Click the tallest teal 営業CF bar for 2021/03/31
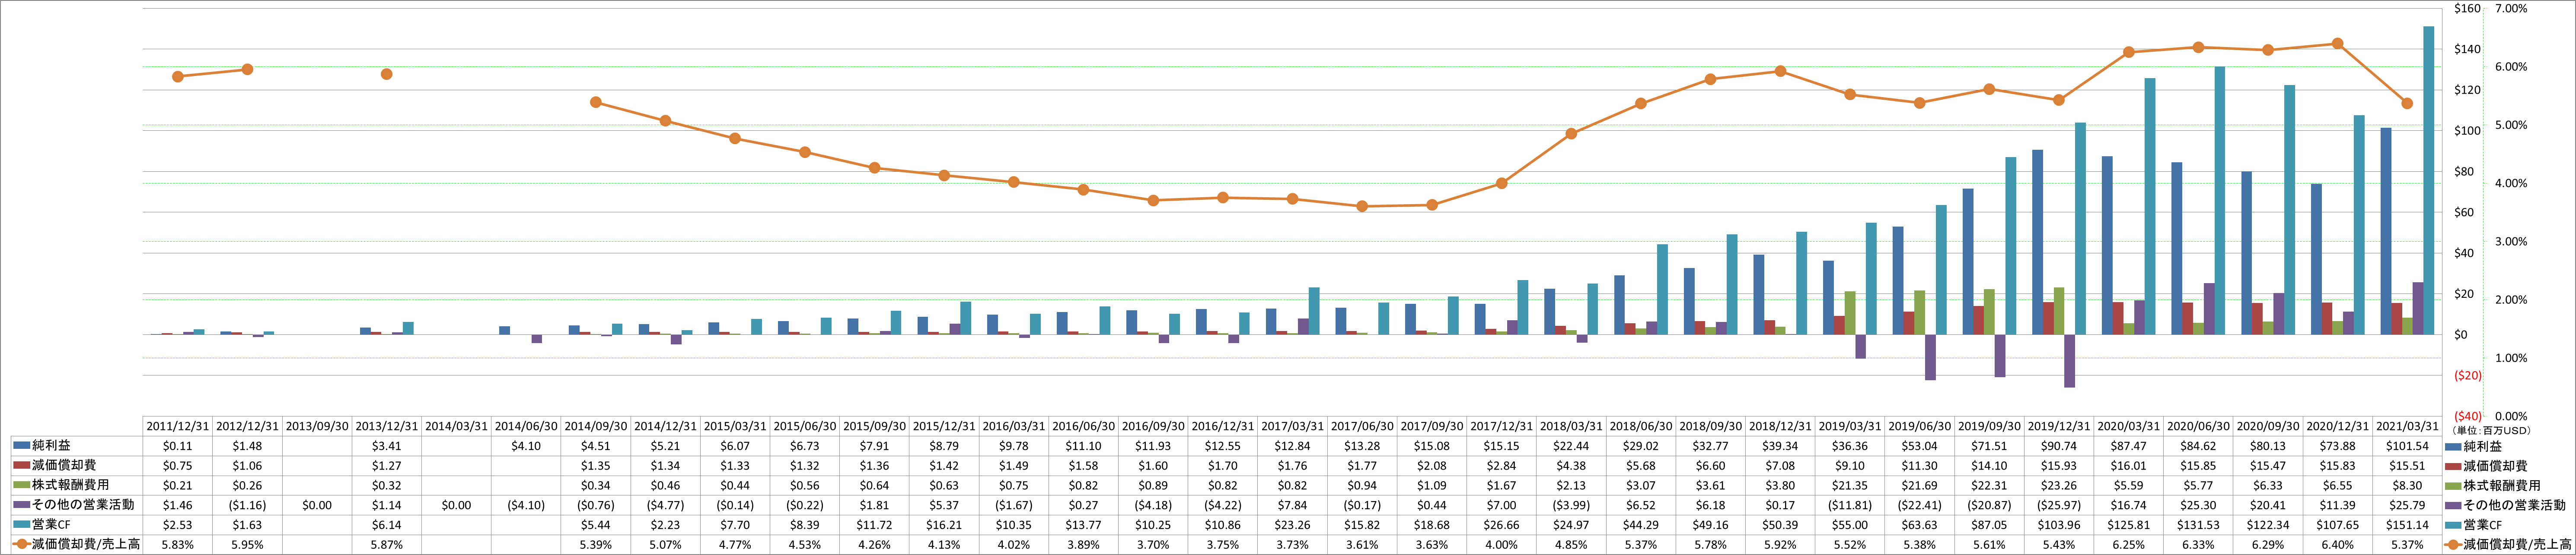 coord(2429,181)
